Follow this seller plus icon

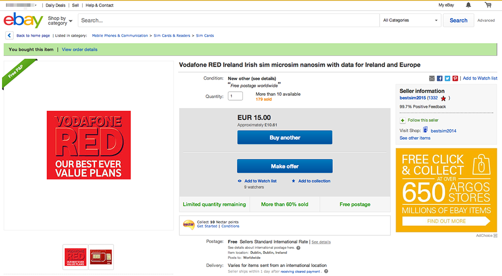pos(403,120)
